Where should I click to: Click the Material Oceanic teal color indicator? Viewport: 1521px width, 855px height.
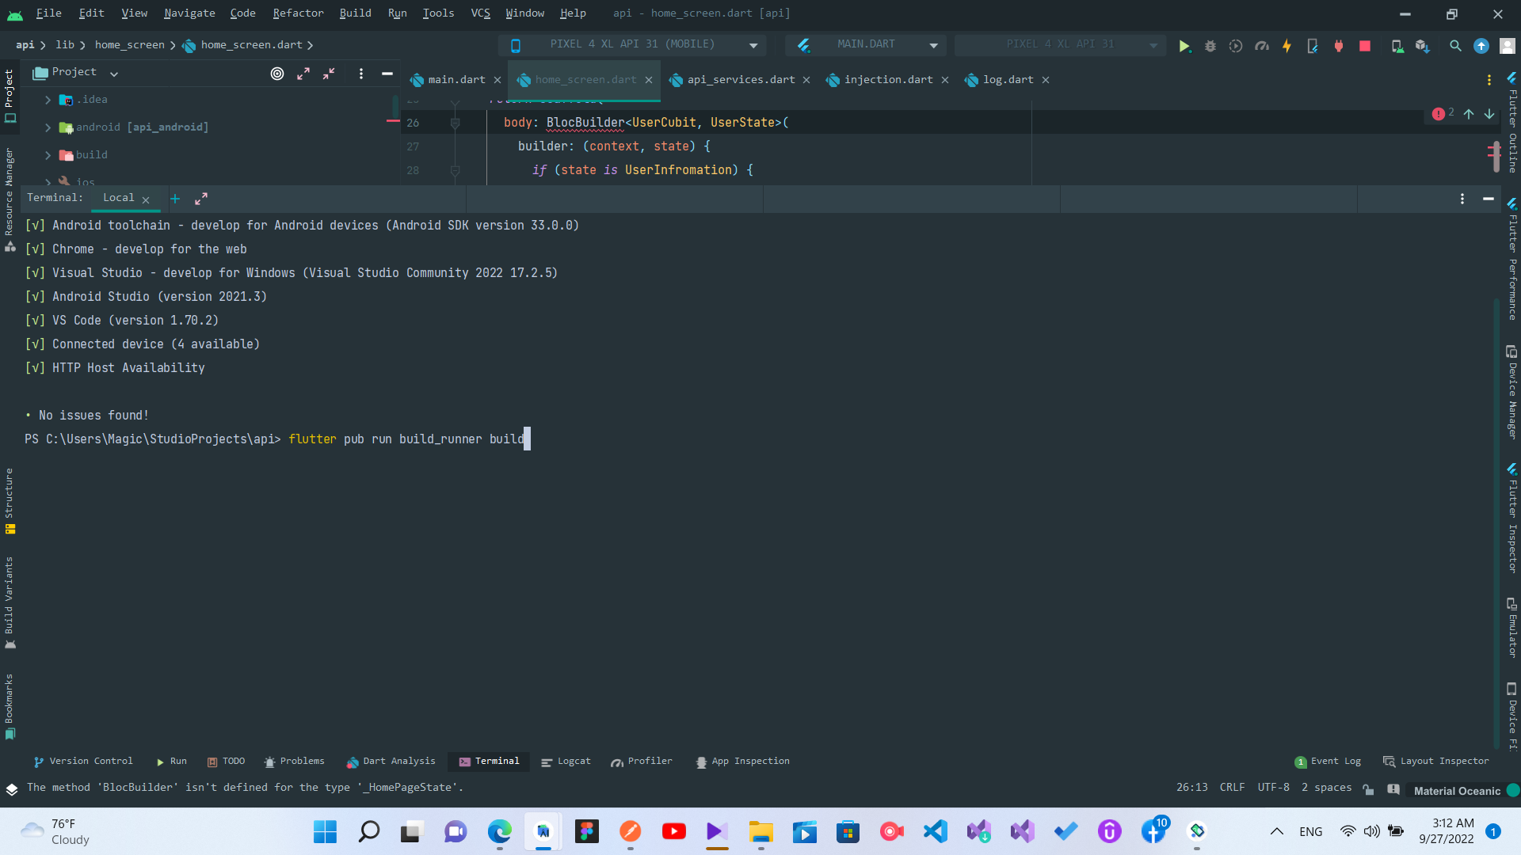coord(1513,790)
